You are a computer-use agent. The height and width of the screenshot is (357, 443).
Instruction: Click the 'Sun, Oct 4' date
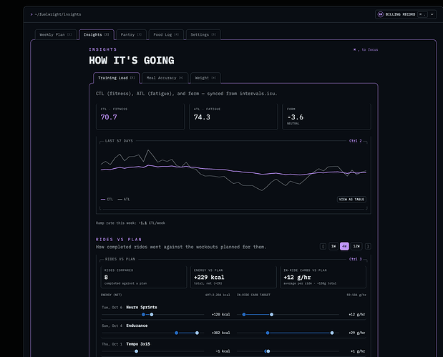coord(112,326)
